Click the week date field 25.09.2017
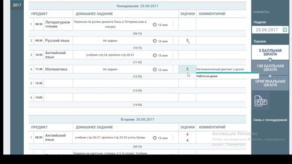Viewport: 292px width, 164px height. 270,30
